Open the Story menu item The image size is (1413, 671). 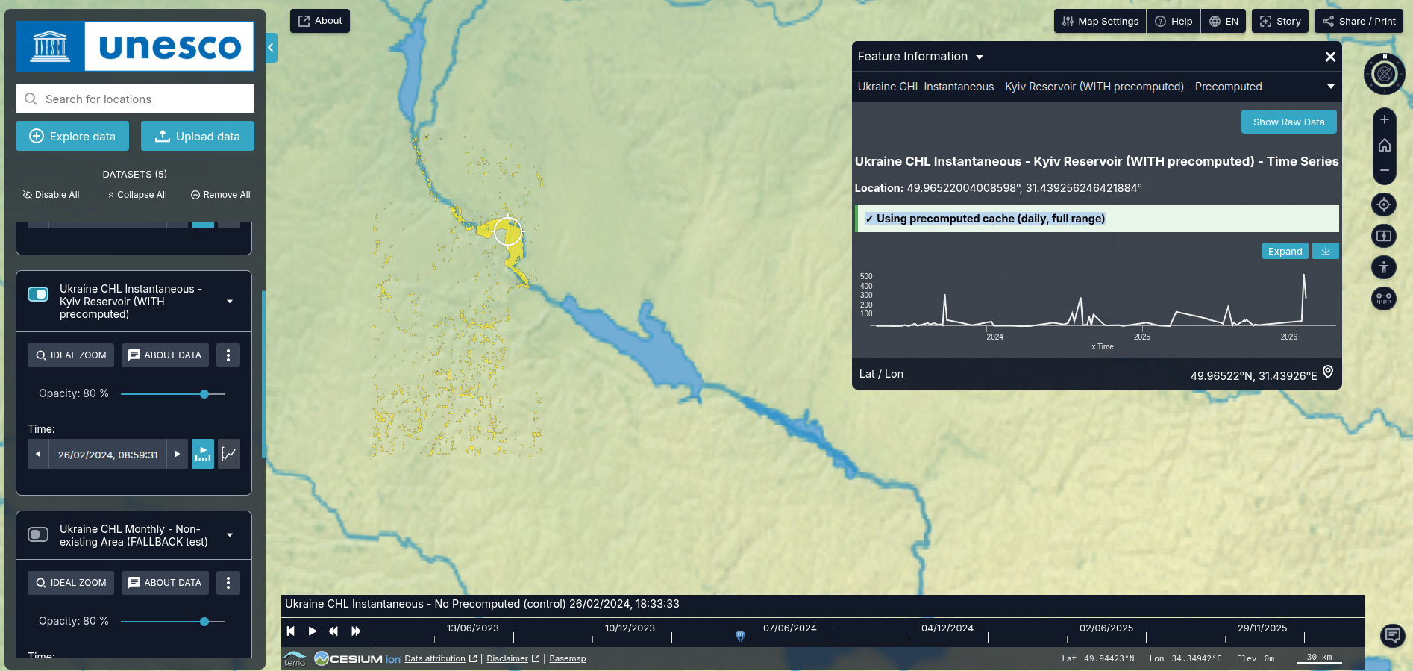1280,22
